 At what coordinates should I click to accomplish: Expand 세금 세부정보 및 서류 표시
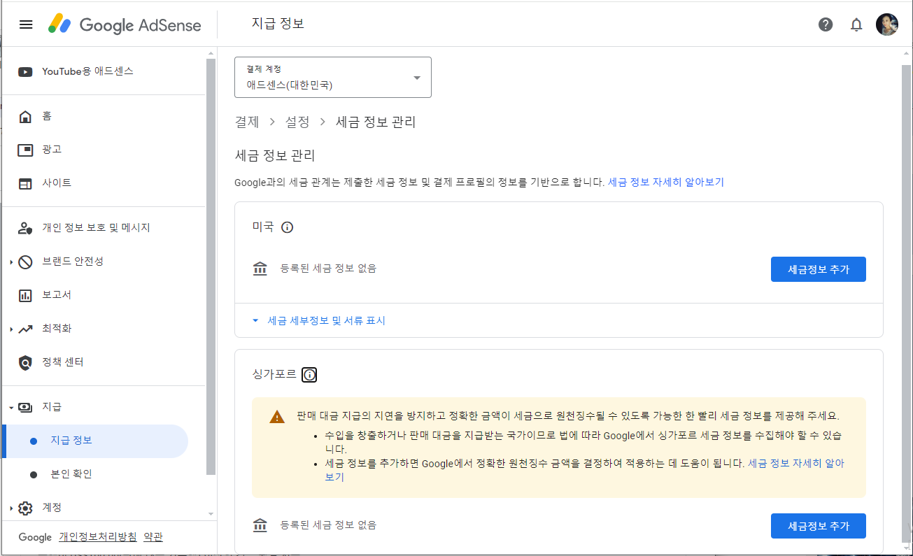(319, 321)
